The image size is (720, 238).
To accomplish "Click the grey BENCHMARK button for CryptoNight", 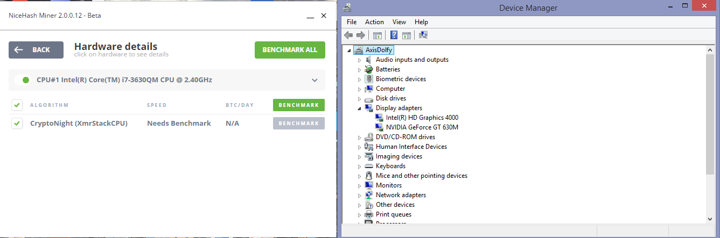I will tap(299, 124).
